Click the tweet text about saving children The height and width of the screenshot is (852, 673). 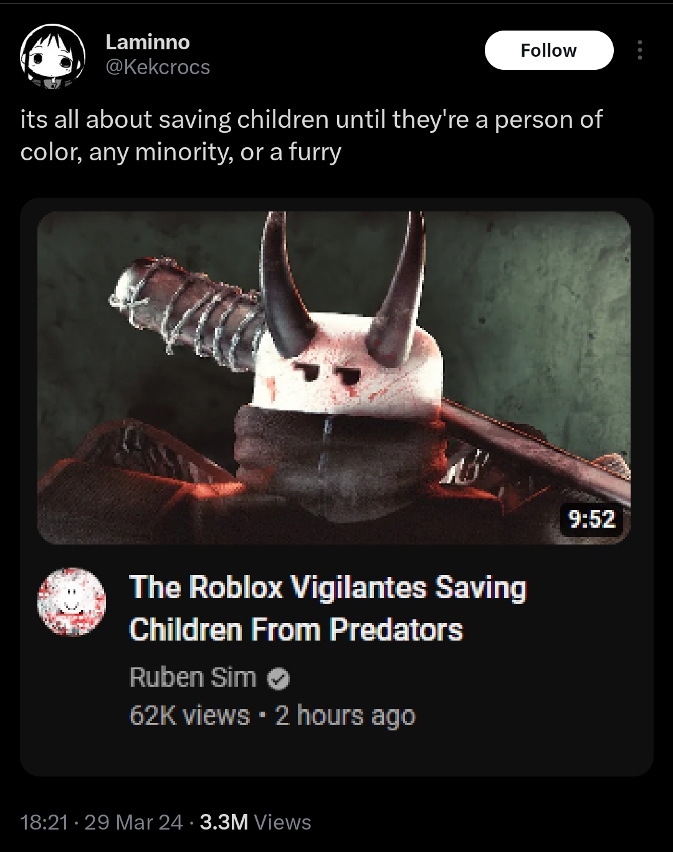312,135
